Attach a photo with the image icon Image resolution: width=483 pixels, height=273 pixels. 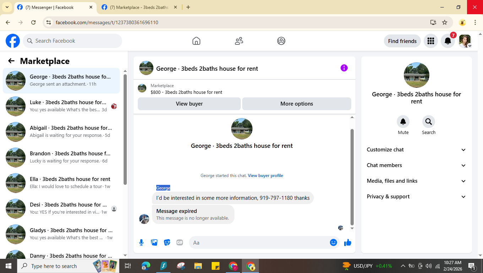point(154,242)
